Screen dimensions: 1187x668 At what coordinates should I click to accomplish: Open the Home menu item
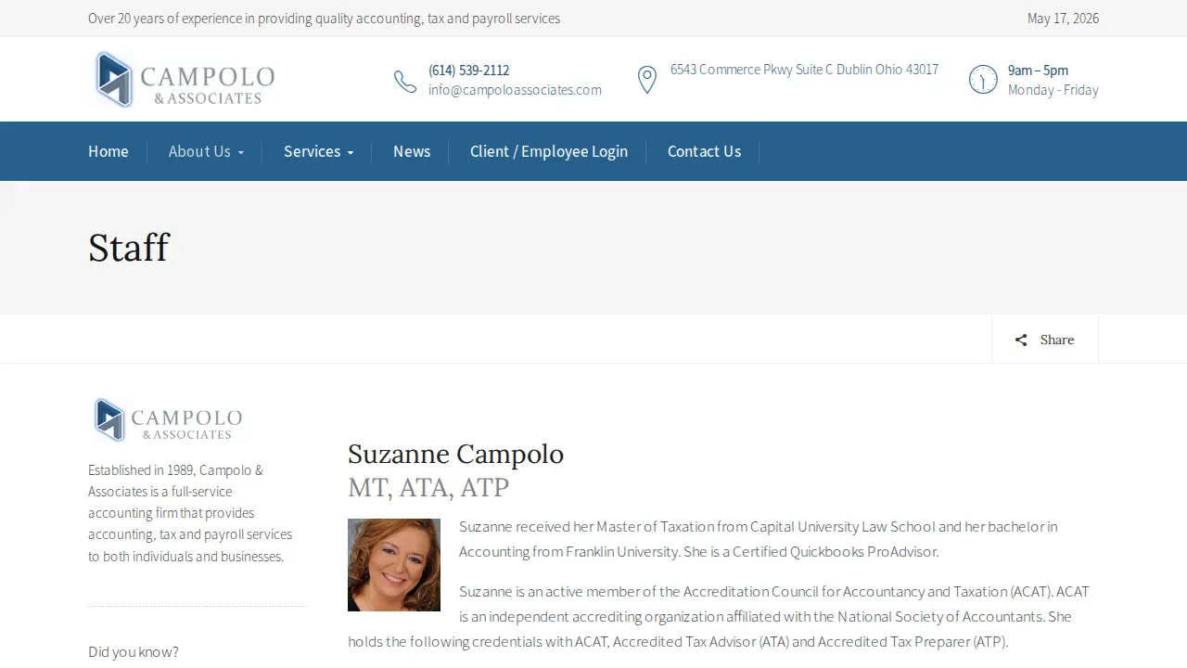coord(108,151)
